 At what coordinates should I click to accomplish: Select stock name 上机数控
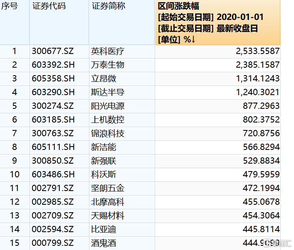coord(108,120)
